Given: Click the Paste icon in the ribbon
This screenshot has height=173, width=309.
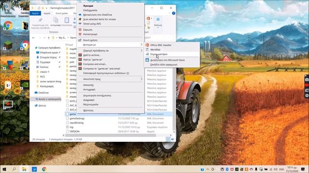Looking at the screenshot, I should (67, 20).
